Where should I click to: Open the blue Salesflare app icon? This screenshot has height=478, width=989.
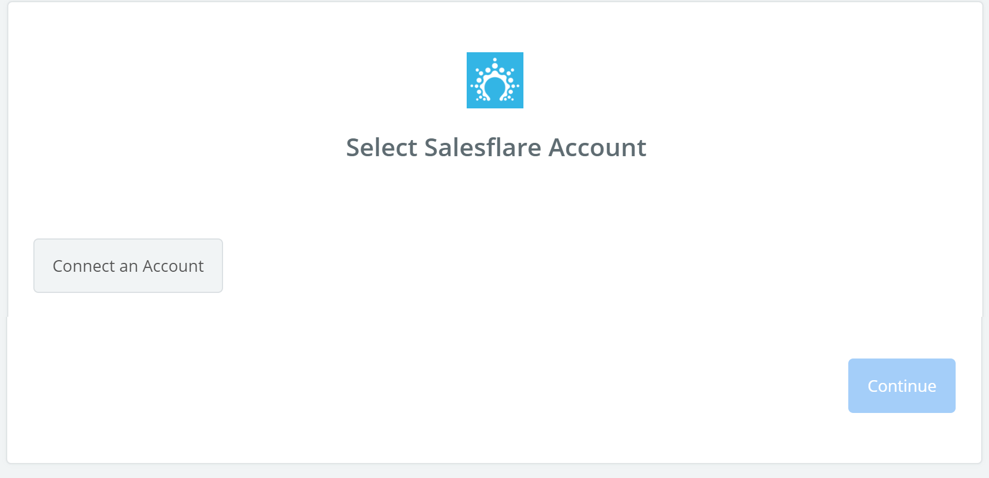[x=495, y=80]
